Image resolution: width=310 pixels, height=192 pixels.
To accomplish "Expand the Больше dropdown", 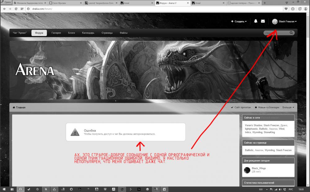I will click(288, 107).
